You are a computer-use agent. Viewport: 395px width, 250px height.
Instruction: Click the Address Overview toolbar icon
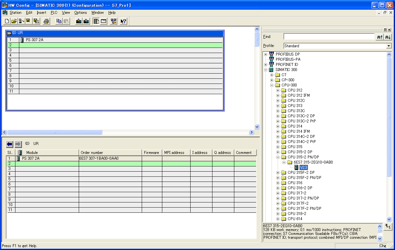pyautogui.click(x=103, y=21)
